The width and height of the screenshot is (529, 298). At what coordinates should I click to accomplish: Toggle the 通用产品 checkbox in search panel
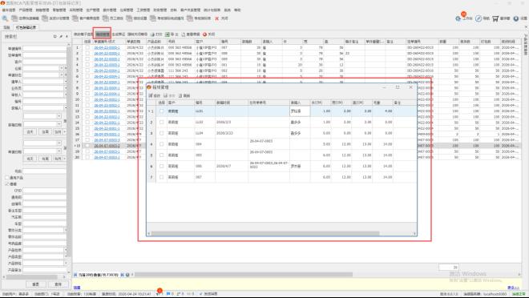pos(7,178)
